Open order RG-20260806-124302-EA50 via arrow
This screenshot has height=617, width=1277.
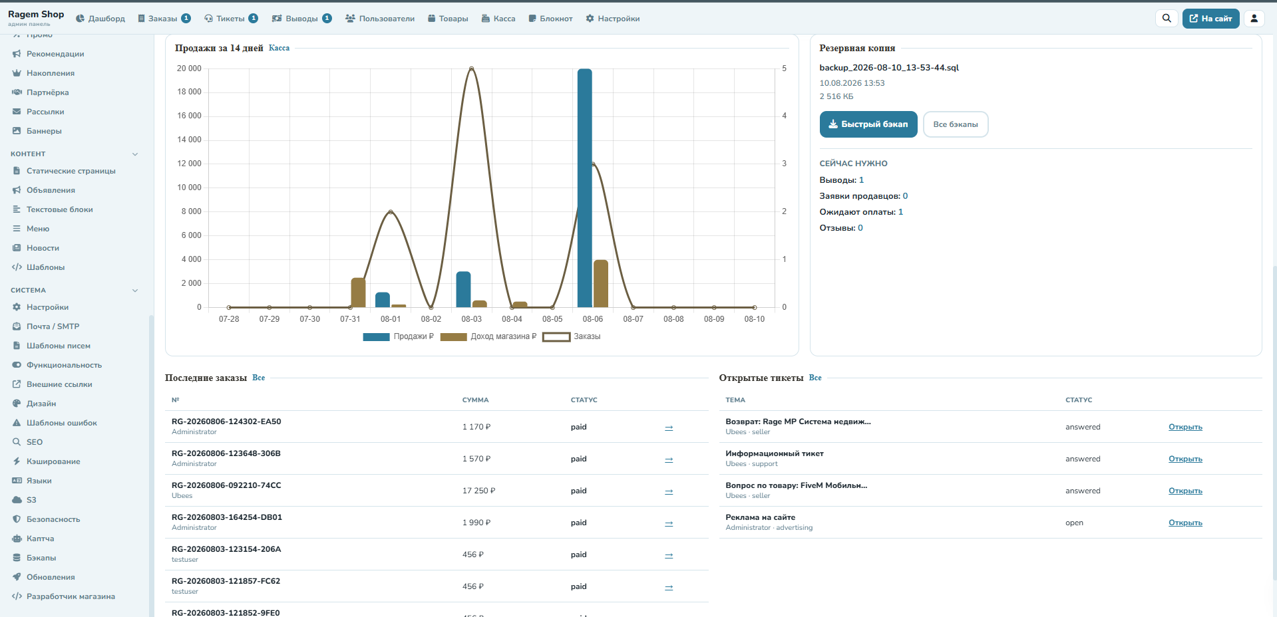tap(669, 428)
